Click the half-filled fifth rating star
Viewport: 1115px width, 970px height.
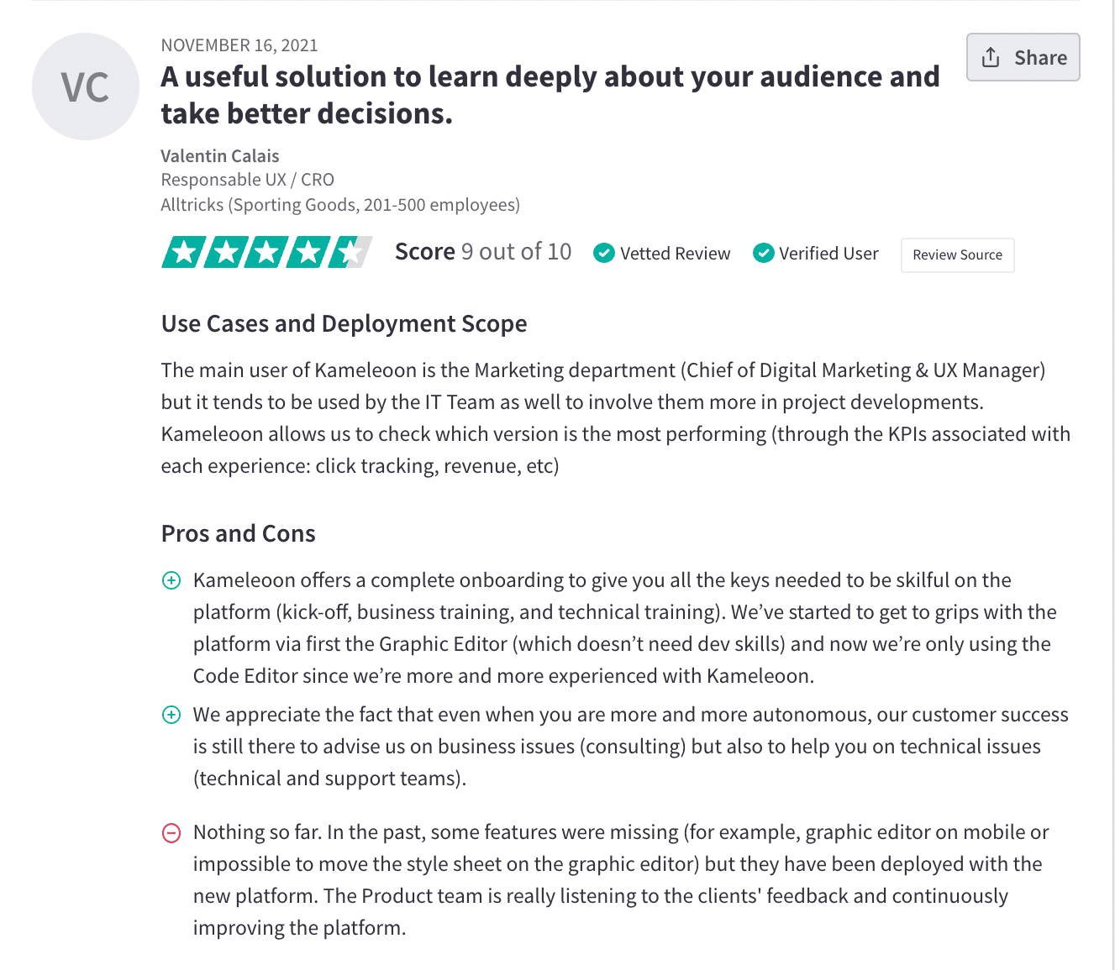(350, 252)
